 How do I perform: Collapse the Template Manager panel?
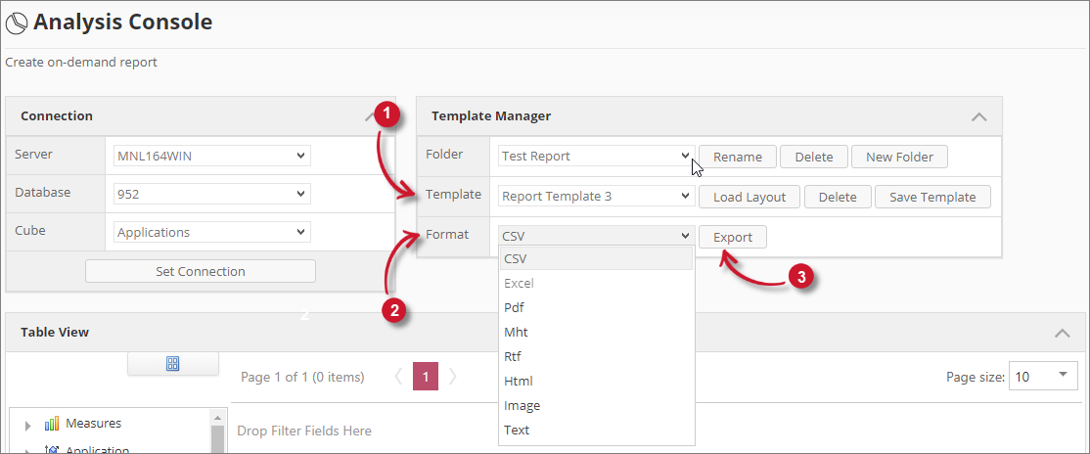[978, 116]
